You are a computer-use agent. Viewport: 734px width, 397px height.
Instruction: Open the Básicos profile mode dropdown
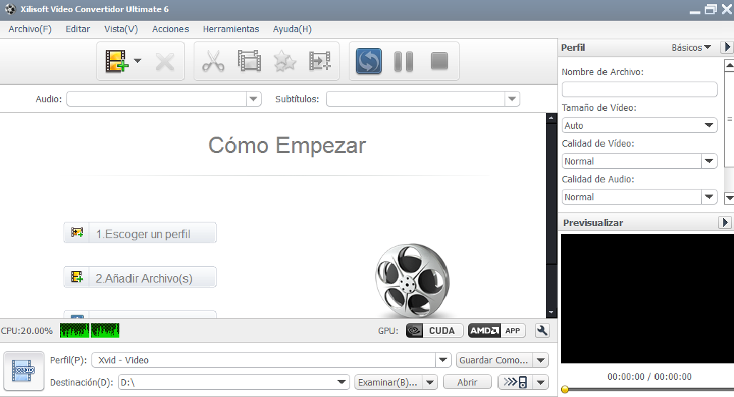[691, 47]
